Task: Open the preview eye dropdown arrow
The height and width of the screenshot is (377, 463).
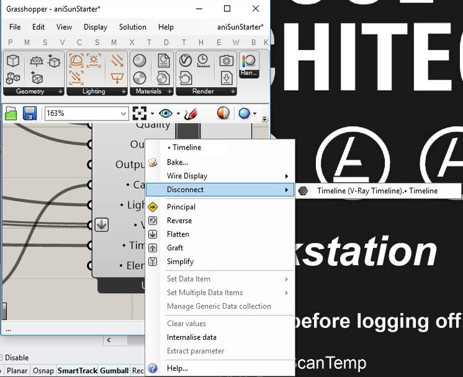Action: click(178, 114)
